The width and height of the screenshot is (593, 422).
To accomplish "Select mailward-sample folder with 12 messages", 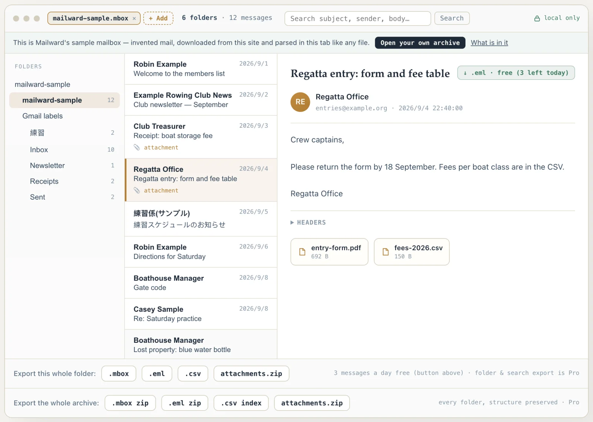I will coord(64,100).
